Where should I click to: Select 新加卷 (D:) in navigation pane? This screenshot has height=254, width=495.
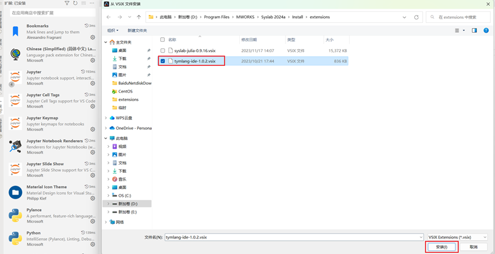(128, 204)
